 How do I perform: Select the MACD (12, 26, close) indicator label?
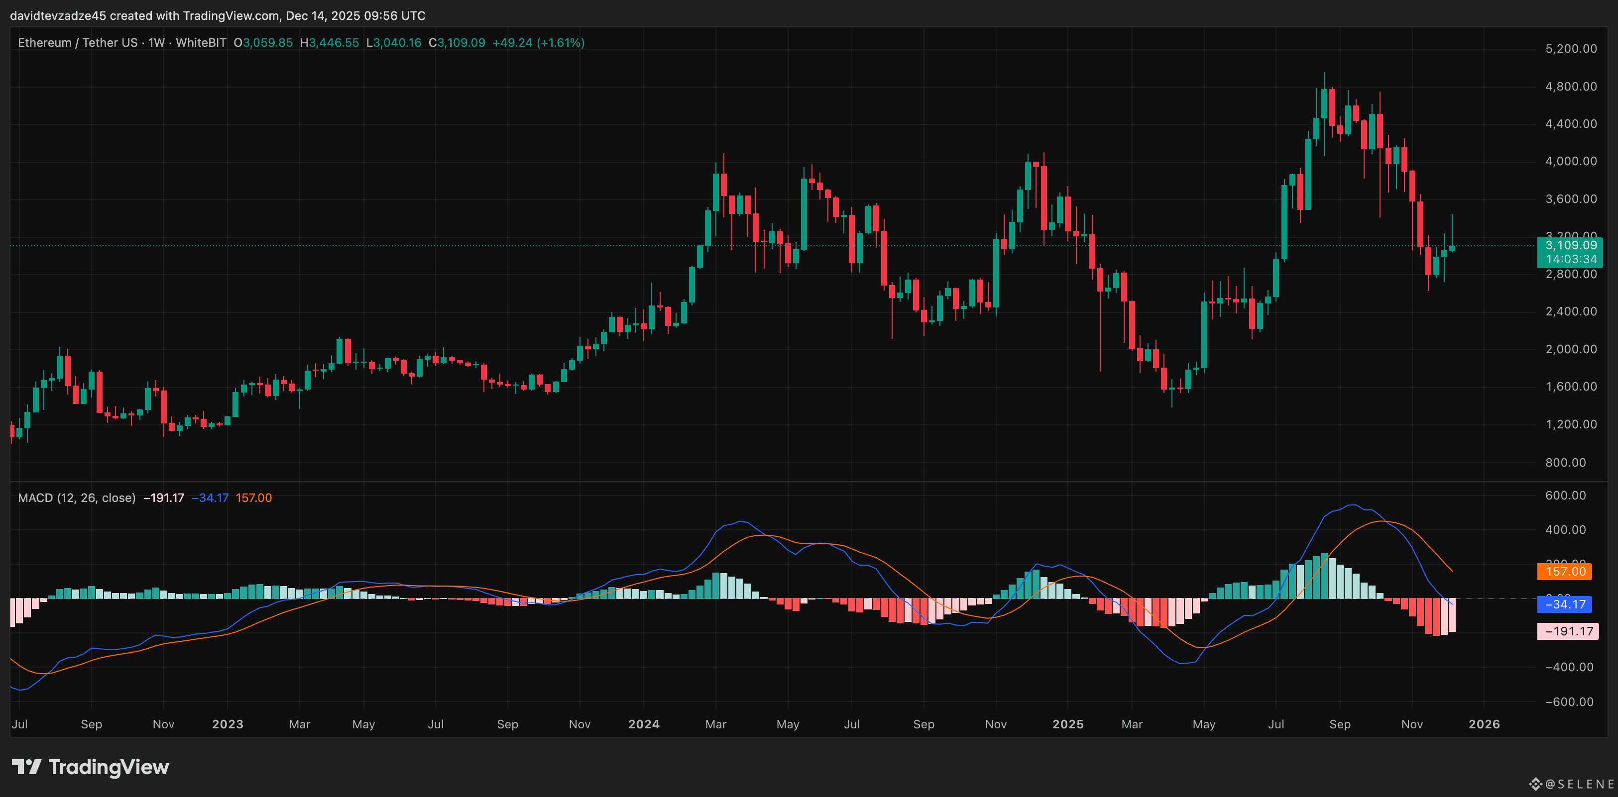(77, 498)
